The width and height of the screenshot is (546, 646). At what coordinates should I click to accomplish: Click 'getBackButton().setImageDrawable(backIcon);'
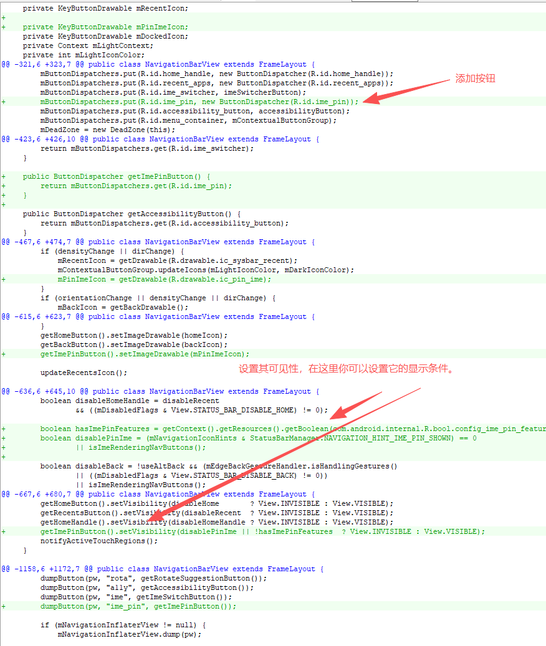(134, 345)
